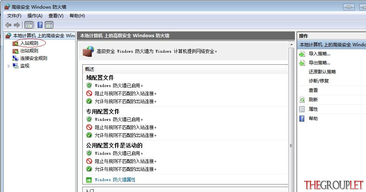Click the scroll-up arrow of the center pane scrollbar
The image size is (366, 192).
(291, 44)
